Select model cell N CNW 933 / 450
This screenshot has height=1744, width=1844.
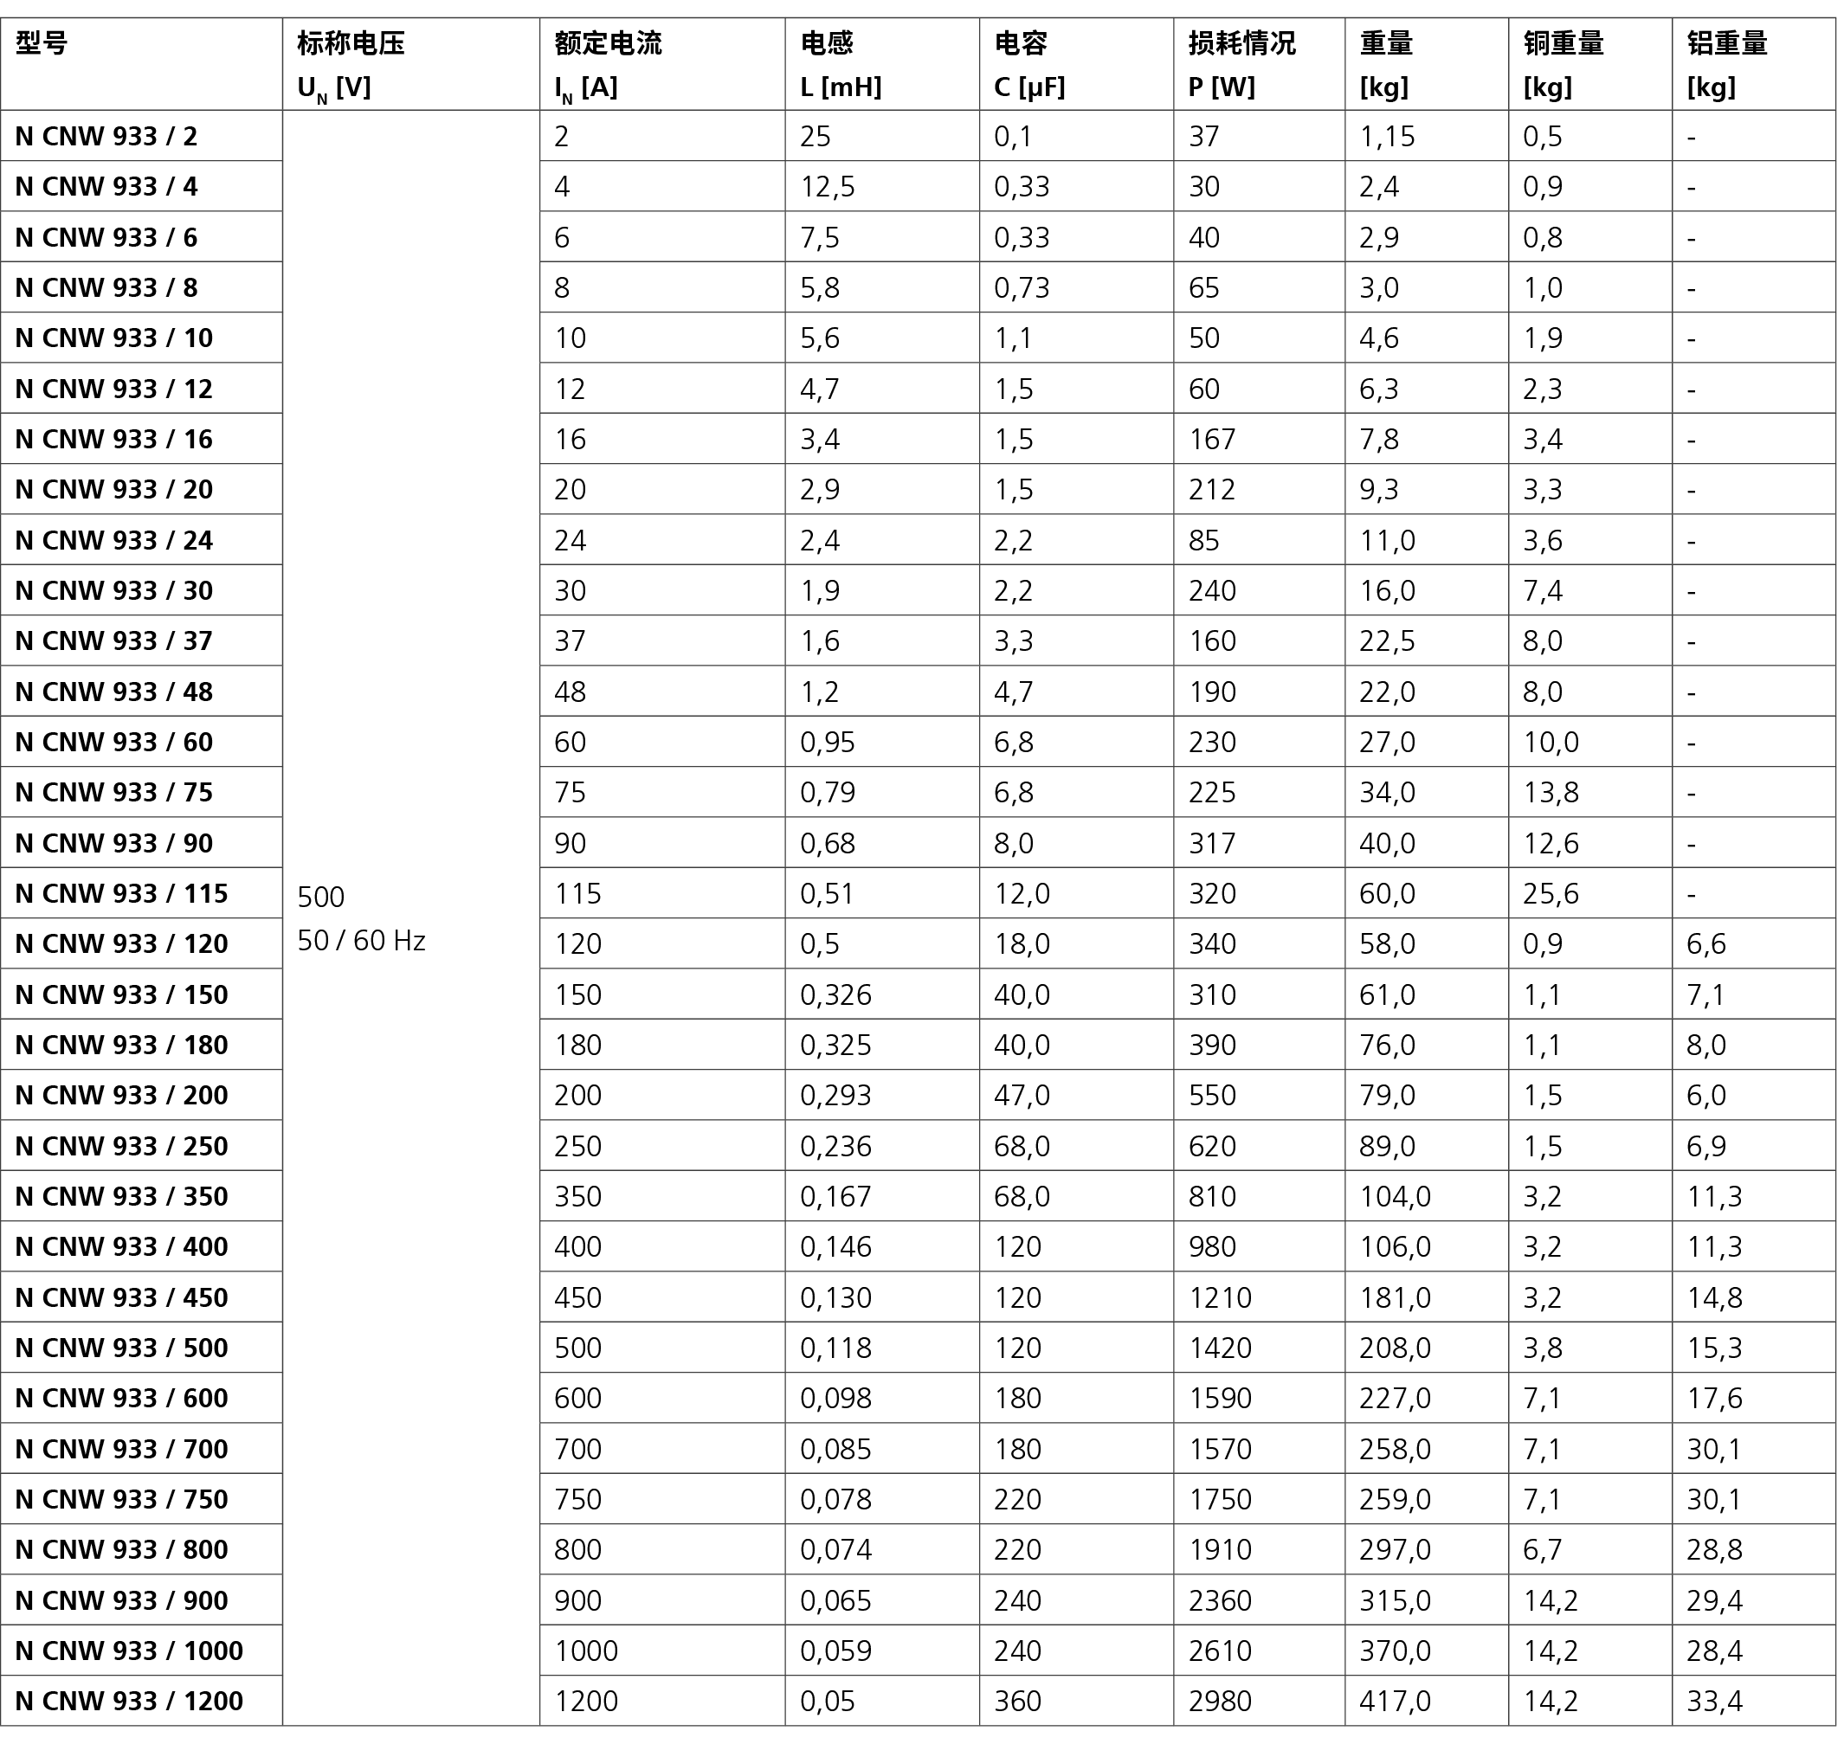(141, 1297)
